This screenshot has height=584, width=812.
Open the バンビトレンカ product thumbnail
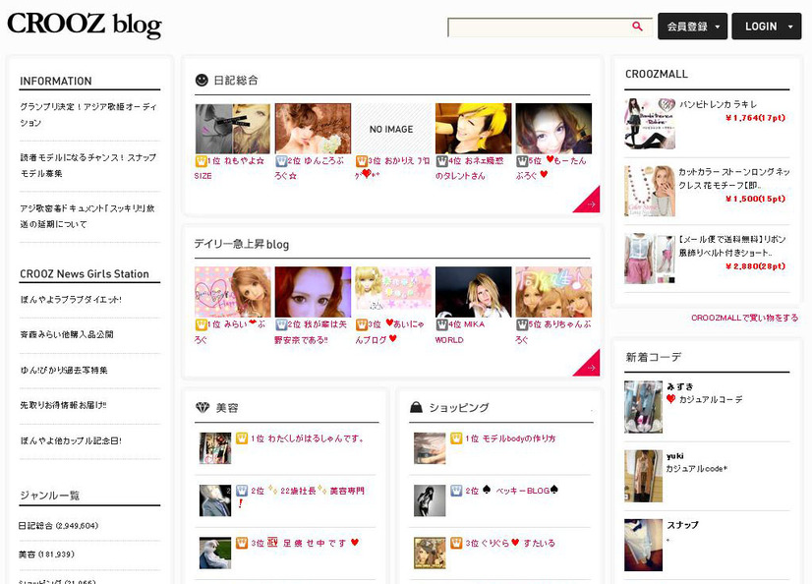click(x=649, y=123)
